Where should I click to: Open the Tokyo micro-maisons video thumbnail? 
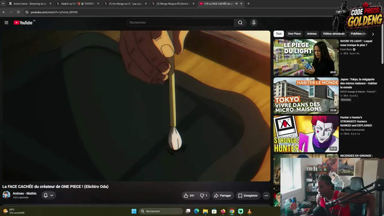pos(306,96)
